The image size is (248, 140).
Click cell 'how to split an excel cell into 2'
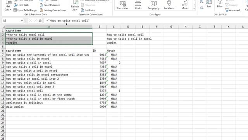coord(49,79)
